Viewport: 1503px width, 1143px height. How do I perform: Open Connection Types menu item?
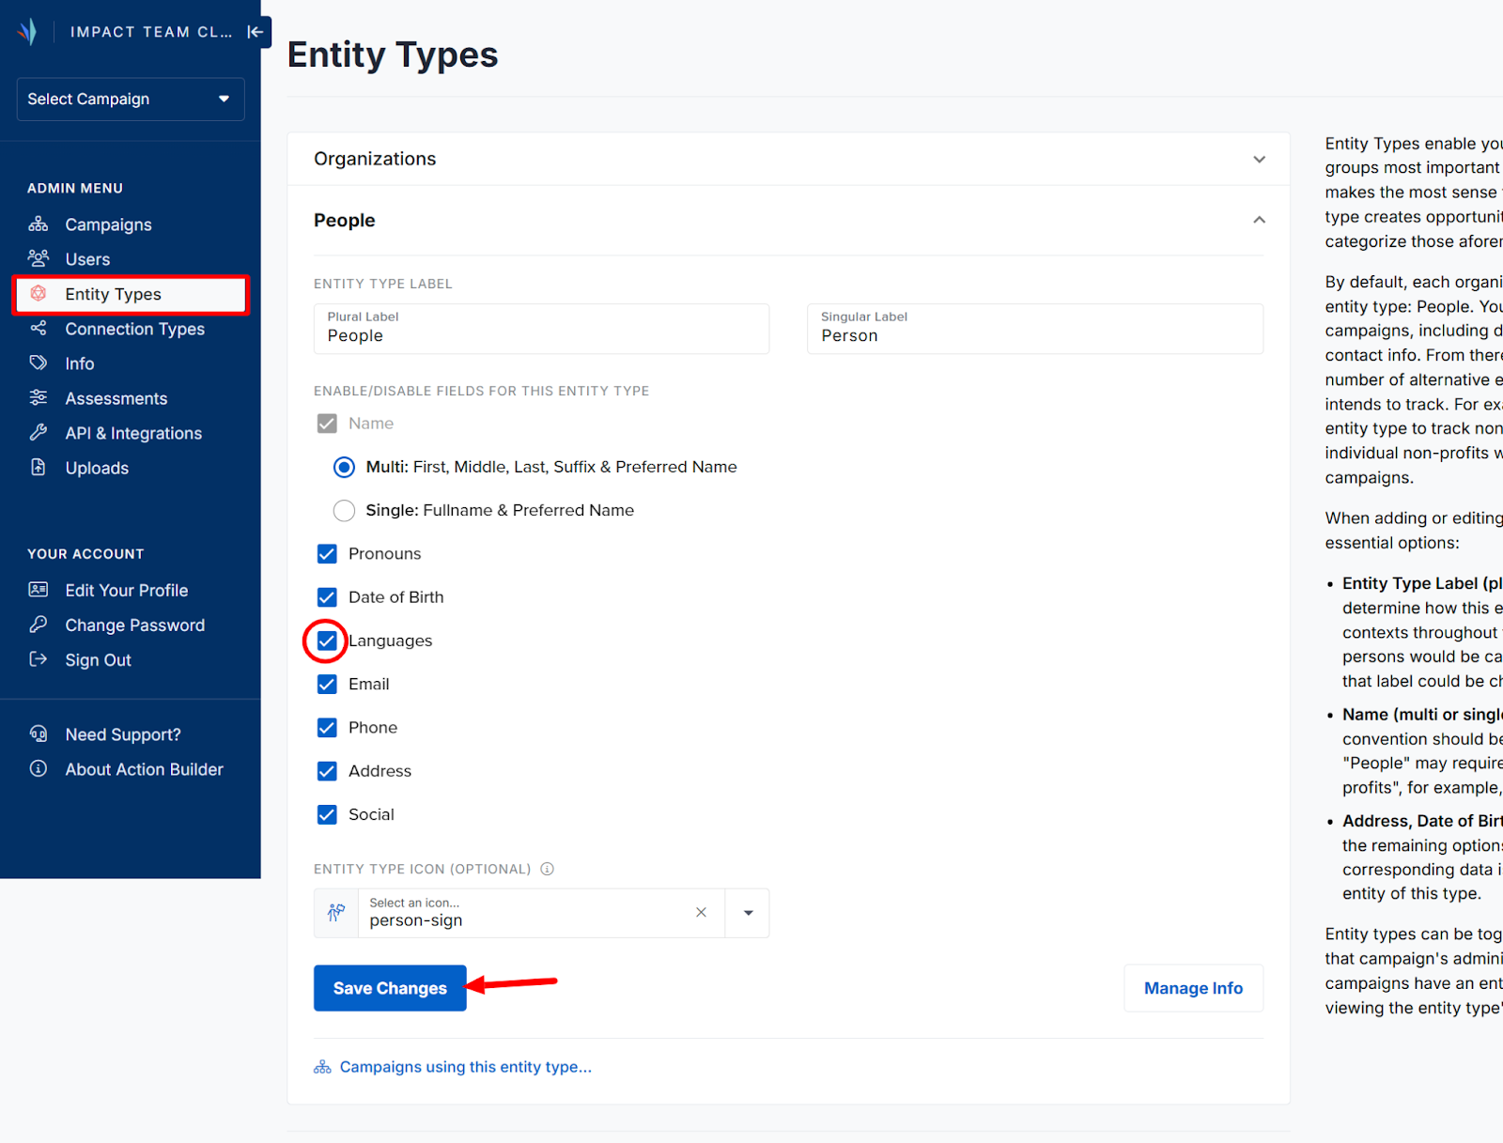tap(135, 329)
